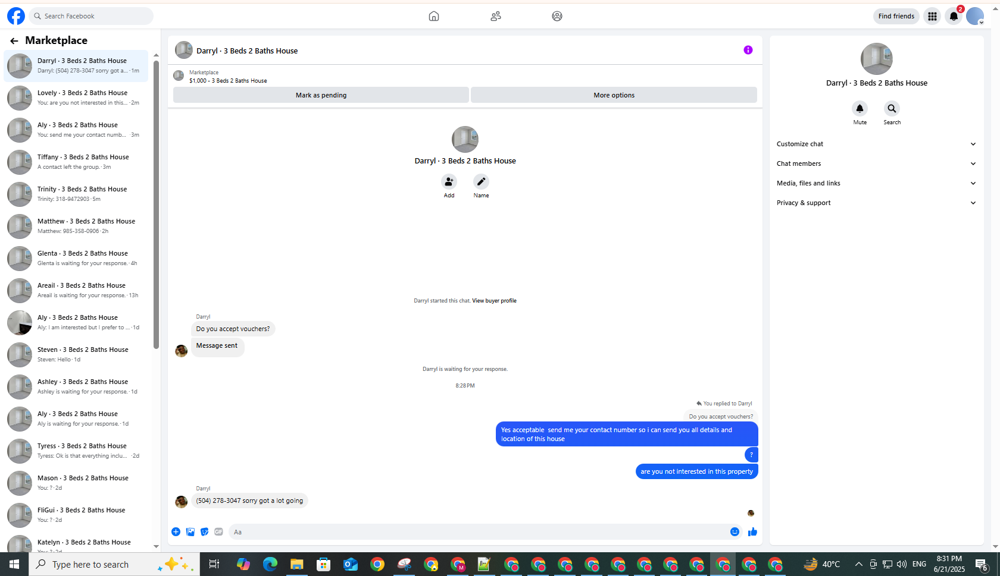Open View buyer profile link
Screen dimensions: 1000x576
[x=494, y=301]
